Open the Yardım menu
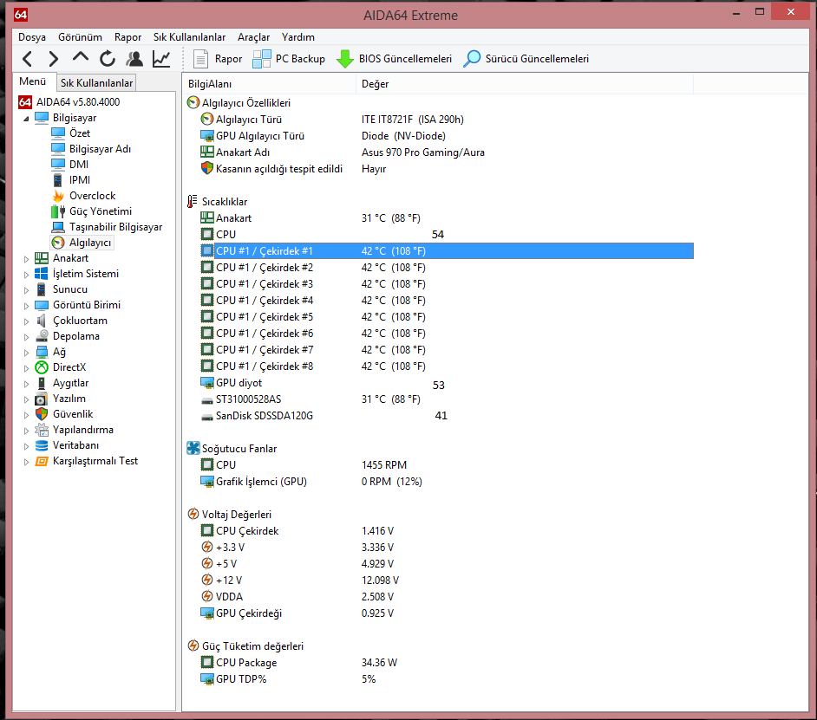This screenshot has width=817, height=720. [x=298, y=37]
